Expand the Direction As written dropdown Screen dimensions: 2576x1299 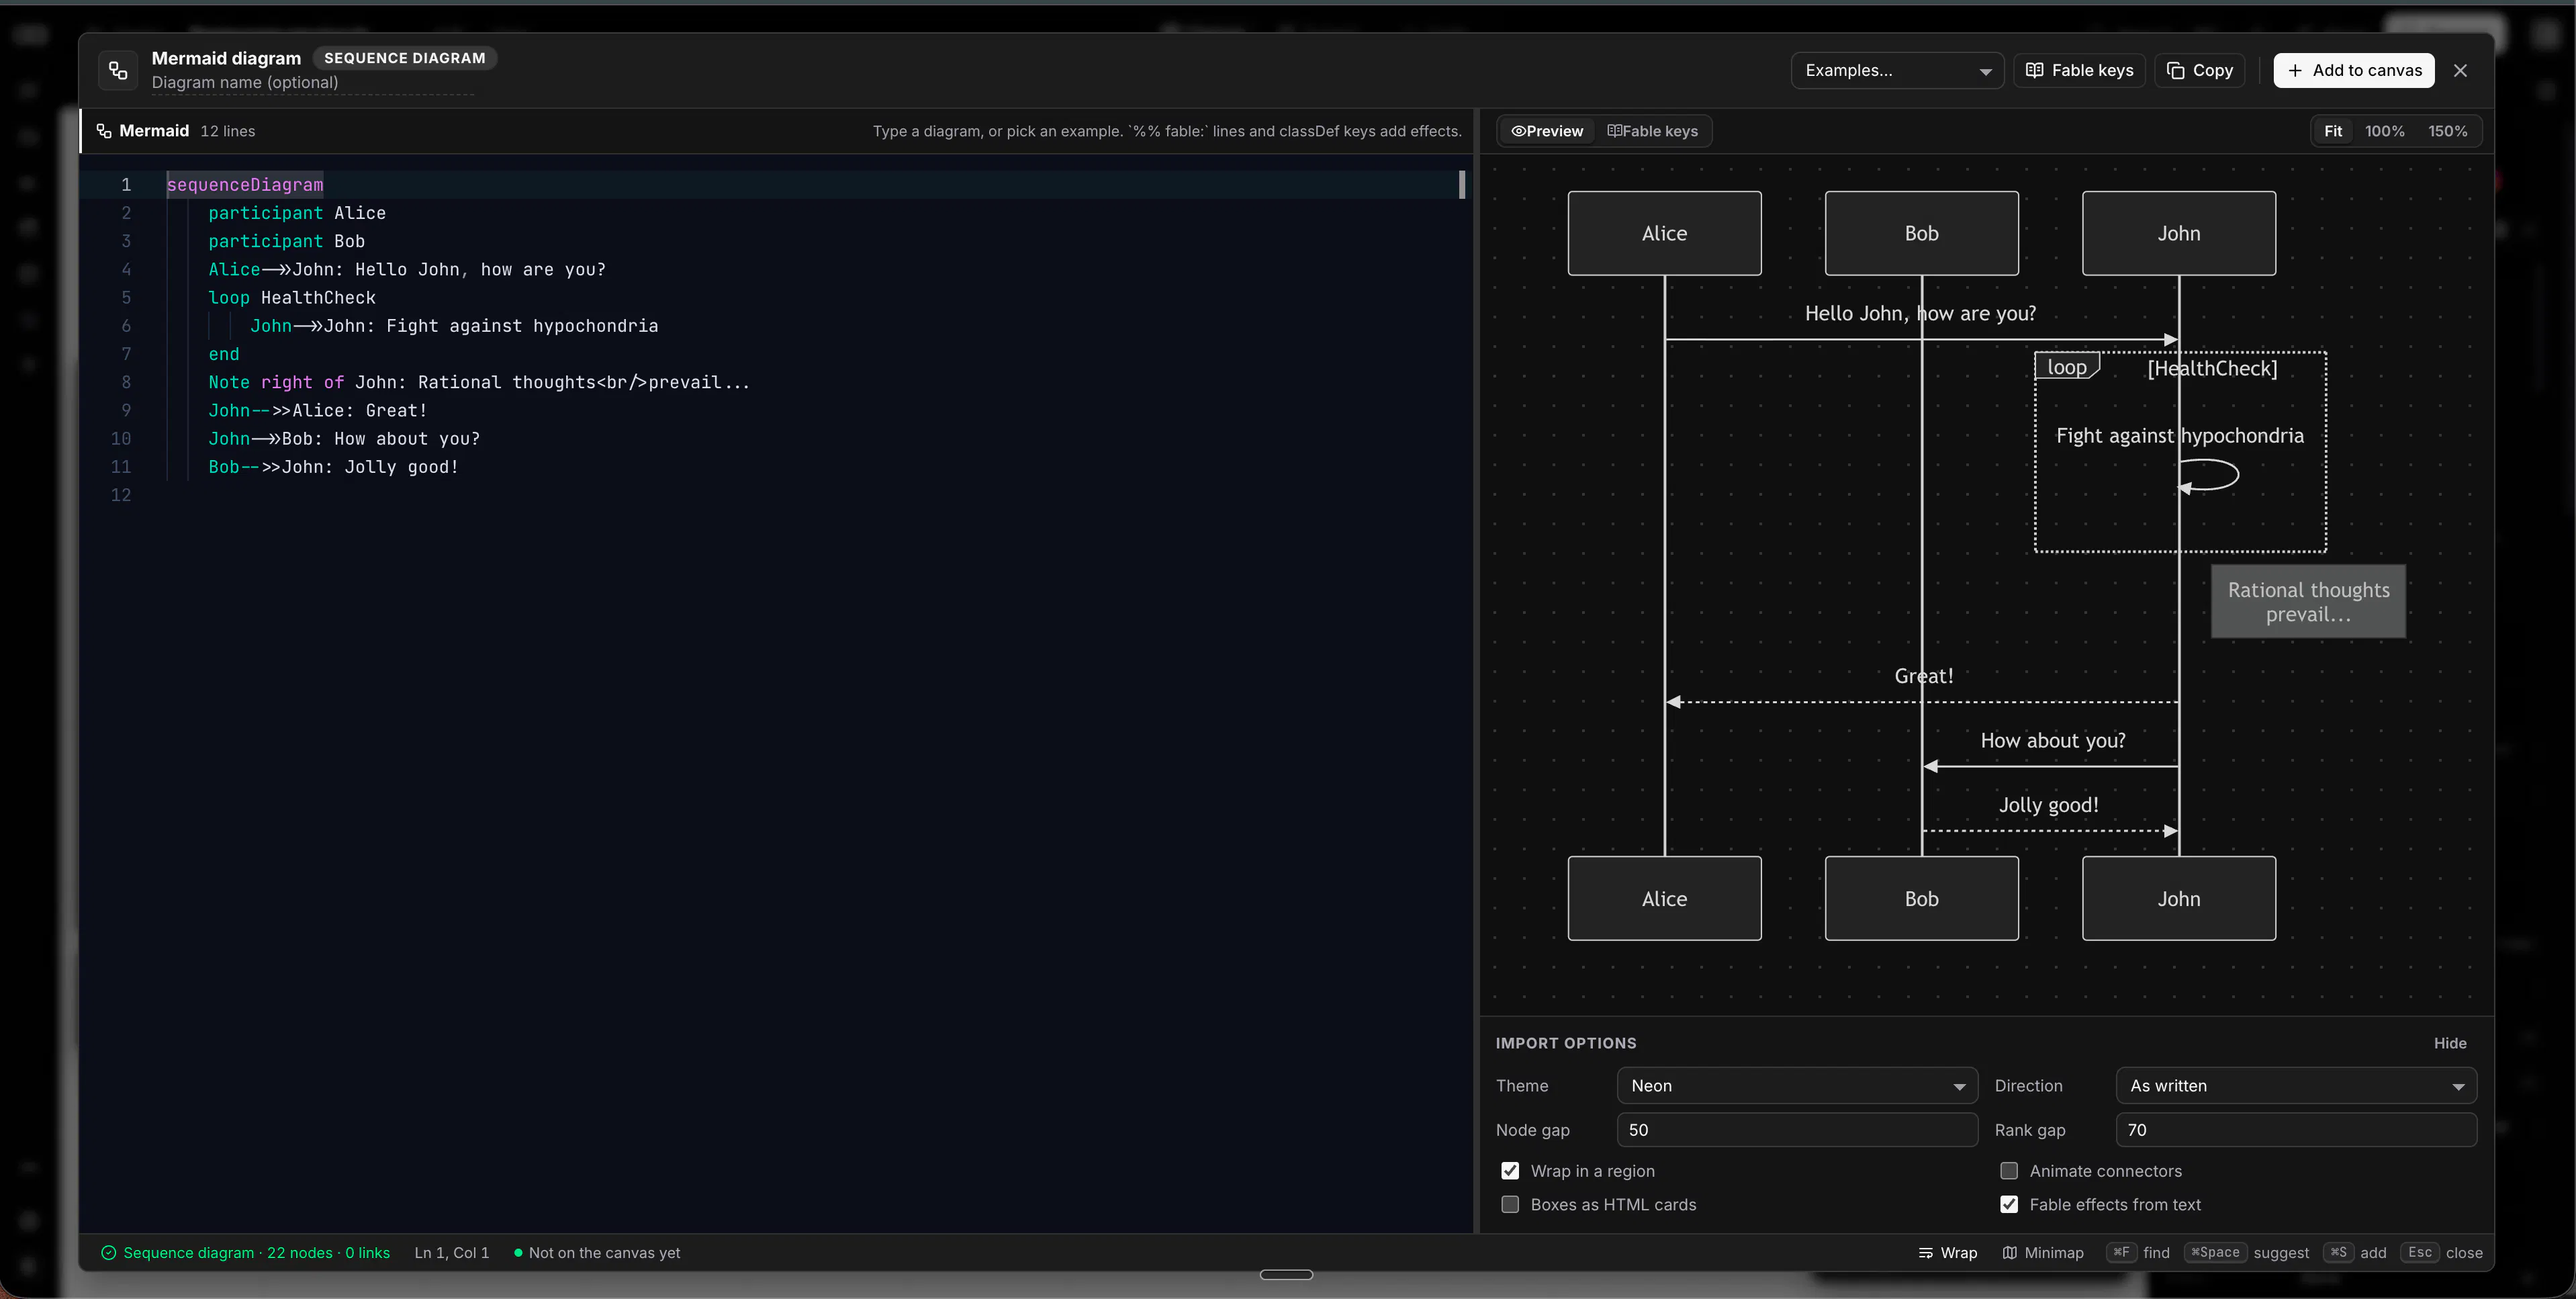click(2296, 1086)
